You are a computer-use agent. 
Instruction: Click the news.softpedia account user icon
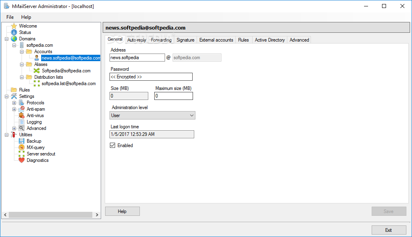(36, 58)
